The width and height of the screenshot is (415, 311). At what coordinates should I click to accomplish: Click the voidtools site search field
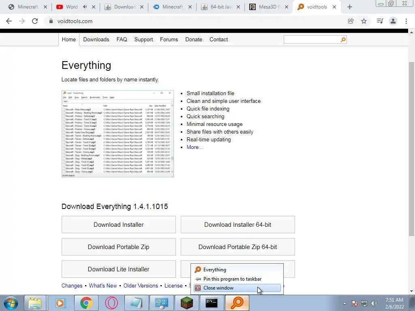point(312,40)
